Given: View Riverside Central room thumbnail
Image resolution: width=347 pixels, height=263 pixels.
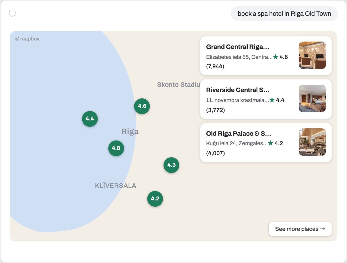Looking at the screenshot, I should [x=312, y=98].
